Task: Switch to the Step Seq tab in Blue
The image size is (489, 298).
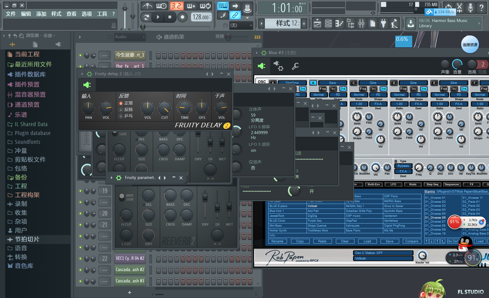Action: pos(432,184)
